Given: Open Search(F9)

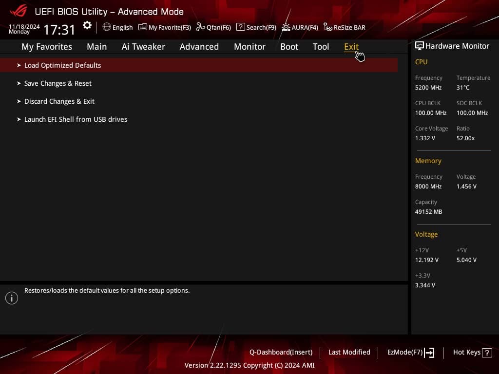Looking at the screenshot, I should click(261, 28).
